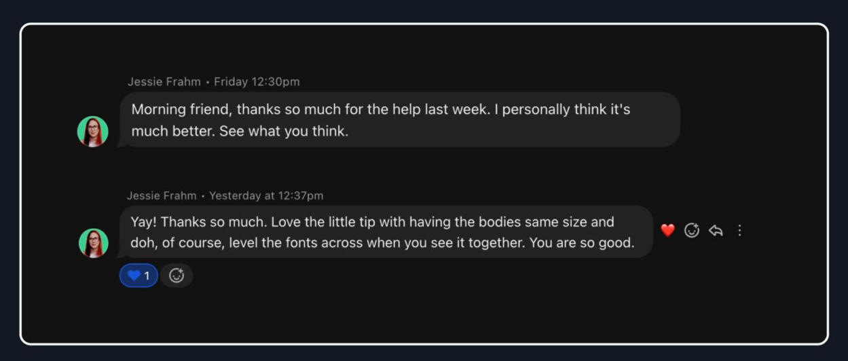Click the text "You are so good."
This screenshot has height=361, width=848.
(581, 243)
